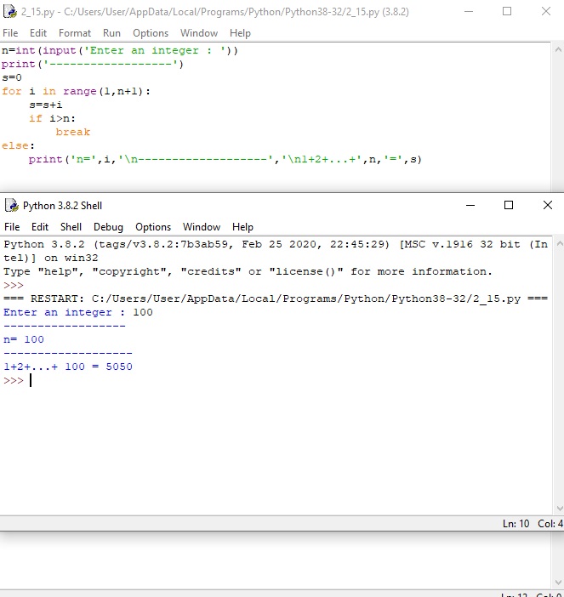Viewport: 564px width, 597px height.
Task: Click 'Ln: 10' in Shell status bar
Action: (516, 524)
